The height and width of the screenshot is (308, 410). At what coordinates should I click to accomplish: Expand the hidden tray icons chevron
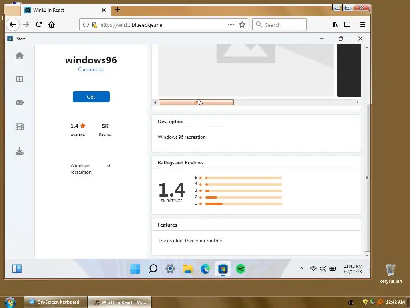(302, 269)
